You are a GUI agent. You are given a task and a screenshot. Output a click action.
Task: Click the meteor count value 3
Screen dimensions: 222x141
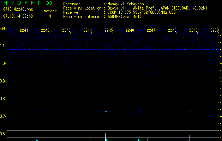tap(50, 16)
